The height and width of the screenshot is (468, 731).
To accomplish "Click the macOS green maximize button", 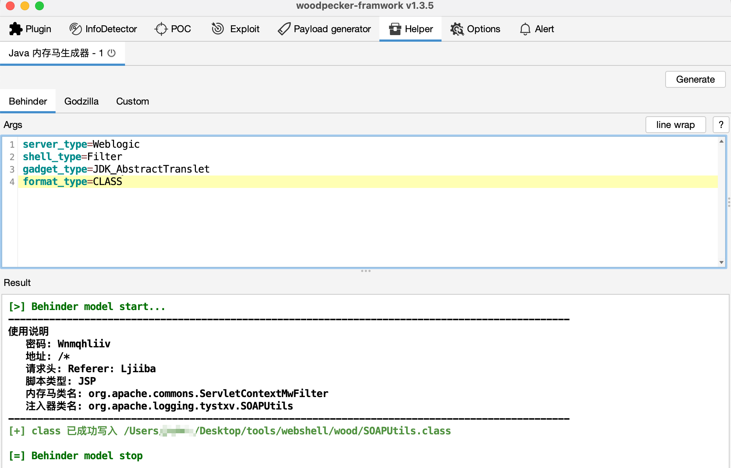I will click(x=39, y=5).
